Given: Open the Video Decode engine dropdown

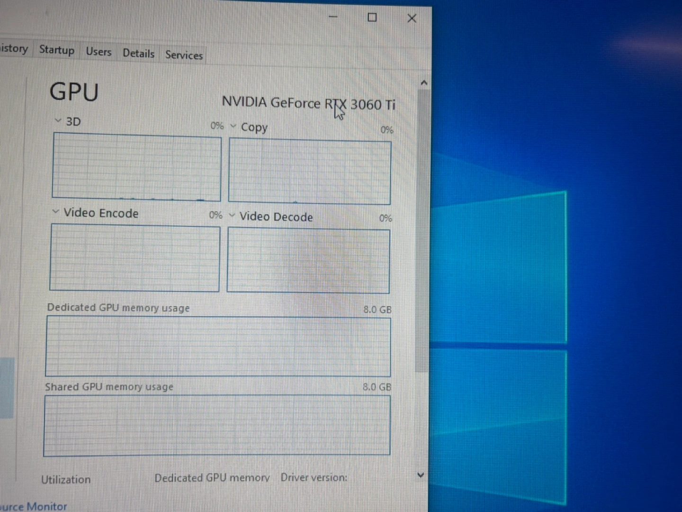Looking at the screenshot, I should [x=232, y=216].
